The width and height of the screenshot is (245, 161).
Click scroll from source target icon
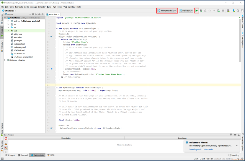tap(32, 14)
